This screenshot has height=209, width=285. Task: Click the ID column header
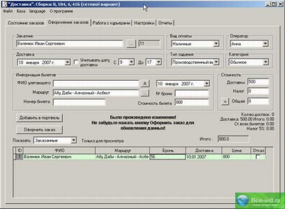[19, 151]
